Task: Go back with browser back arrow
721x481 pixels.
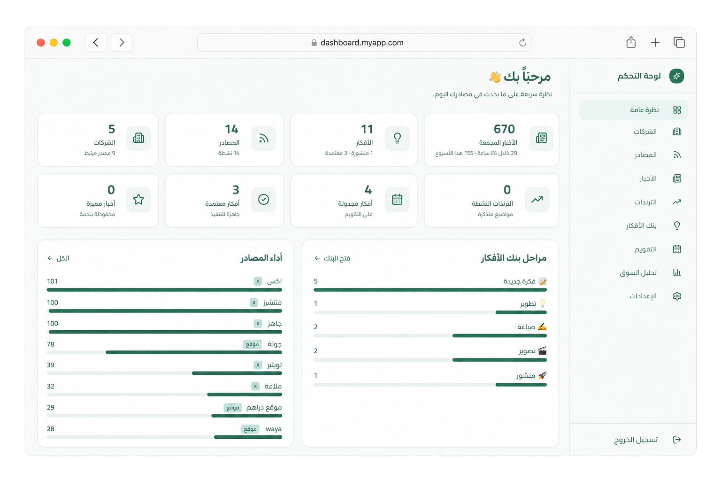Action: [x=96, y=42]
